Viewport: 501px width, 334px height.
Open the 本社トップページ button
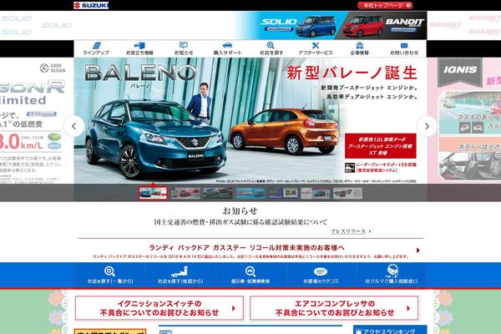pos(385,6)
